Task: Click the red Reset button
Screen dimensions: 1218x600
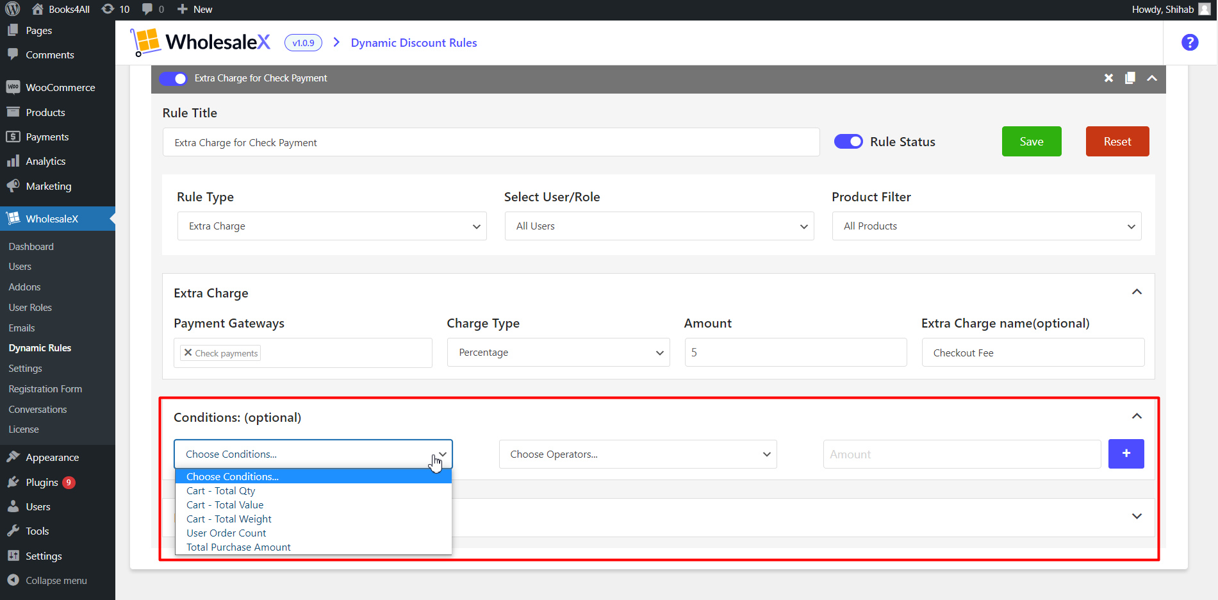Action: click(1117, 142)
